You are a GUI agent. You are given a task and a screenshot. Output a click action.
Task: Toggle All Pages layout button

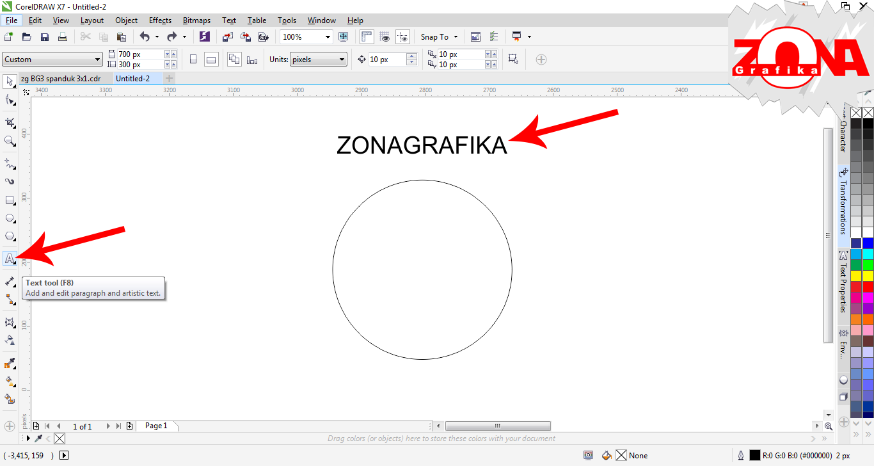point(234,60)
